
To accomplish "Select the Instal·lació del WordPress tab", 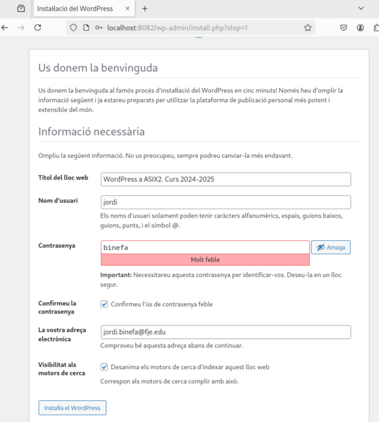I will [84, 8].
